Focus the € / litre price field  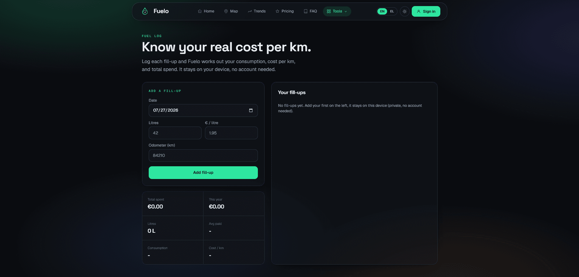click(x=231, y=133)
